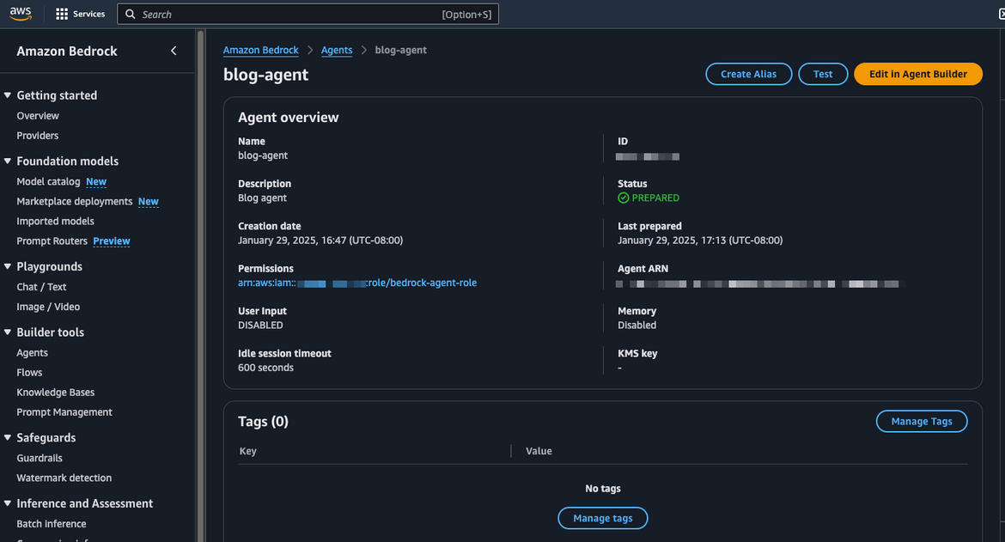The height and width of the screenshot is (542, 1005).
Task: Click the Amazon Bedrock breadcrumb link
Action: click(261, 50)
